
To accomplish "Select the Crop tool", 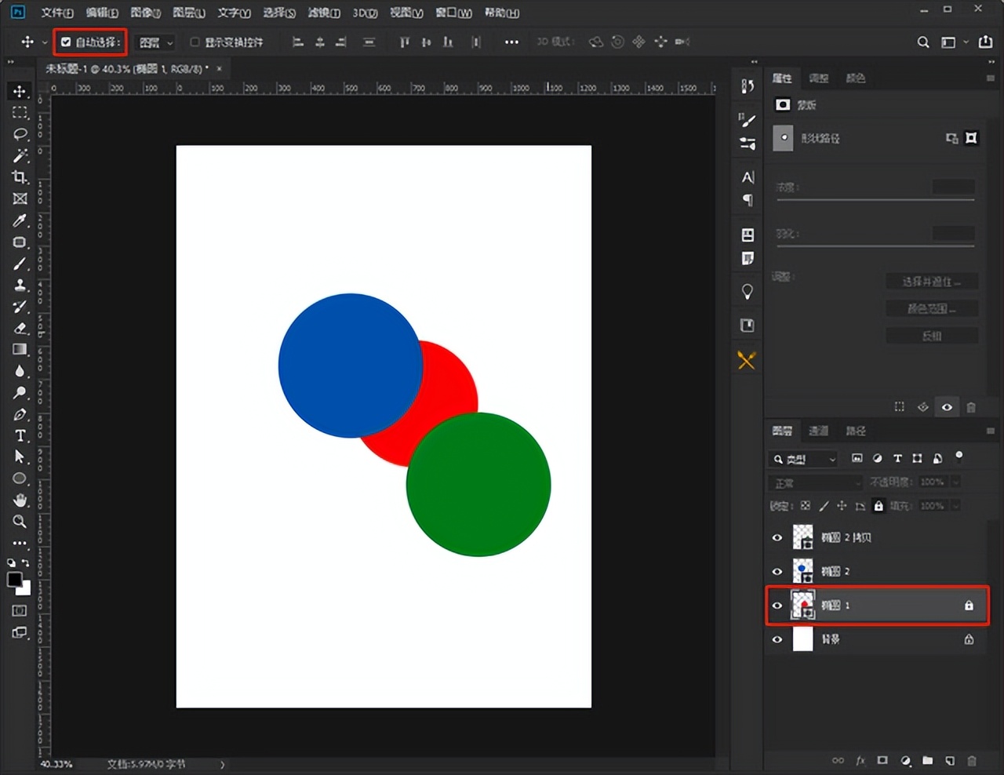I will [x=20, y=177].
